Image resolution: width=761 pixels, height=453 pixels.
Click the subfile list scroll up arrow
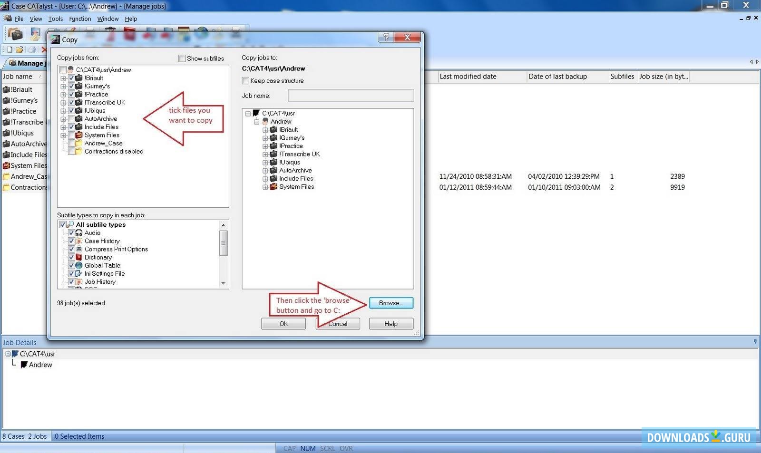pyautogui.click(x=223, y=225)
